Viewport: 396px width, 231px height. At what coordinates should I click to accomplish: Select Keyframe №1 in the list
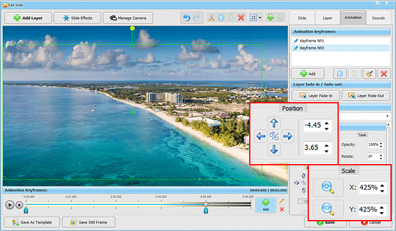click(x=341, y=41)
